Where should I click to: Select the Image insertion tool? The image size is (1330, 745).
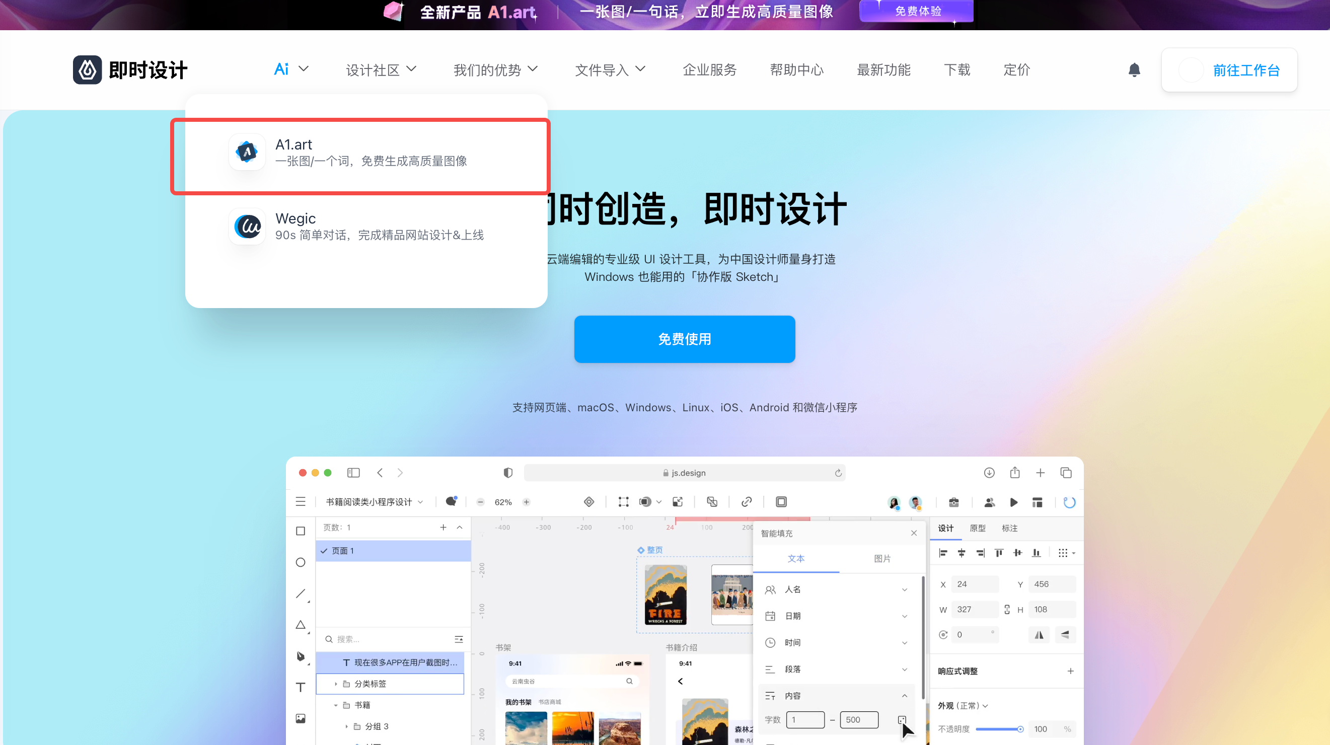301,718
